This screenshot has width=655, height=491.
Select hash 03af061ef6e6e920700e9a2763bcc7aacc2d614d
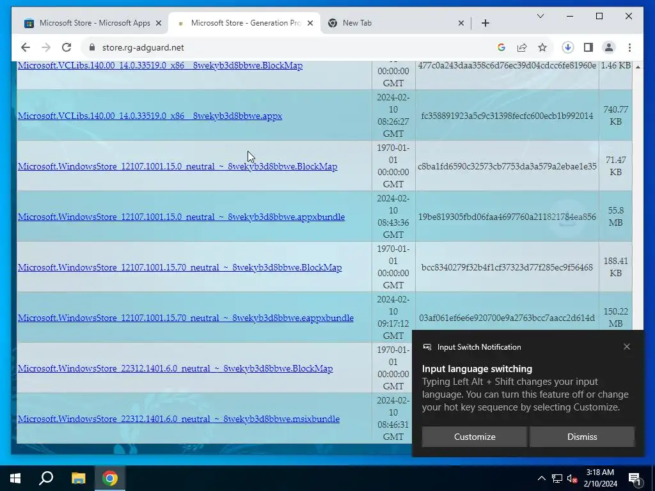click(507, 318)
